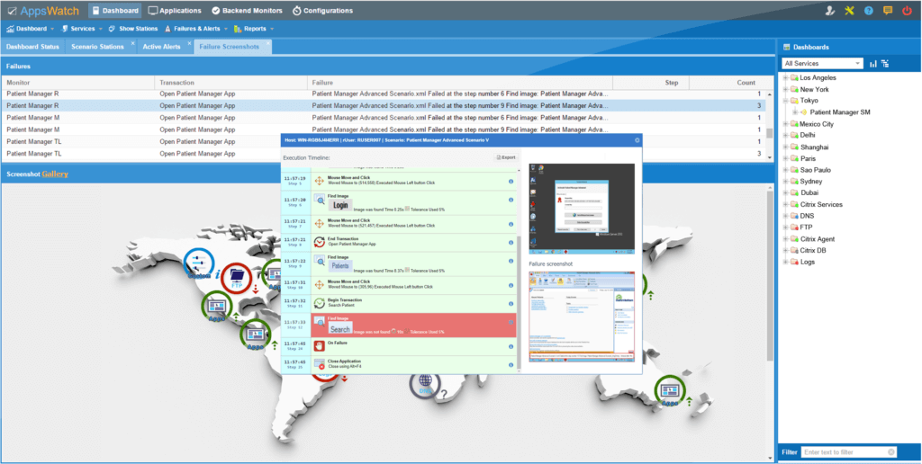Open the Failures & Alerts dropdown menu
The image size is (922, 464).
tap(195, 28)
